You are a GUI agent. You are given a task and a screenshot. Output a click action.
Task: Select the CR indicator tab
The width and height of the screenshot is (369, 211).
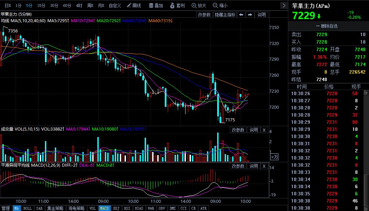point(193,208)
